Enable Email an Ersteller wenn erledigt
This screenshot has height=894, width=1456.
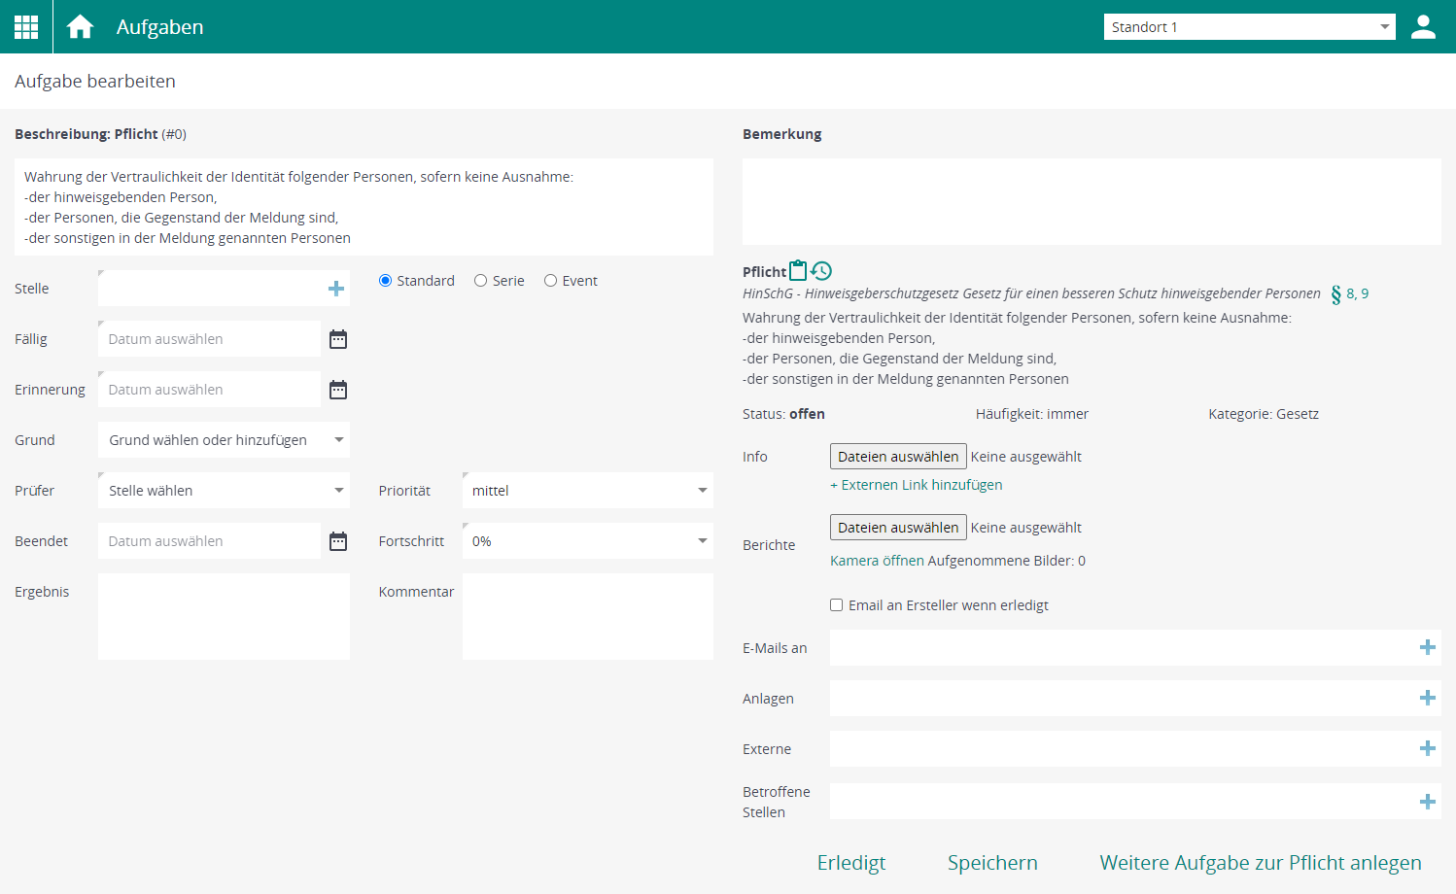click(x=837, y=604)
